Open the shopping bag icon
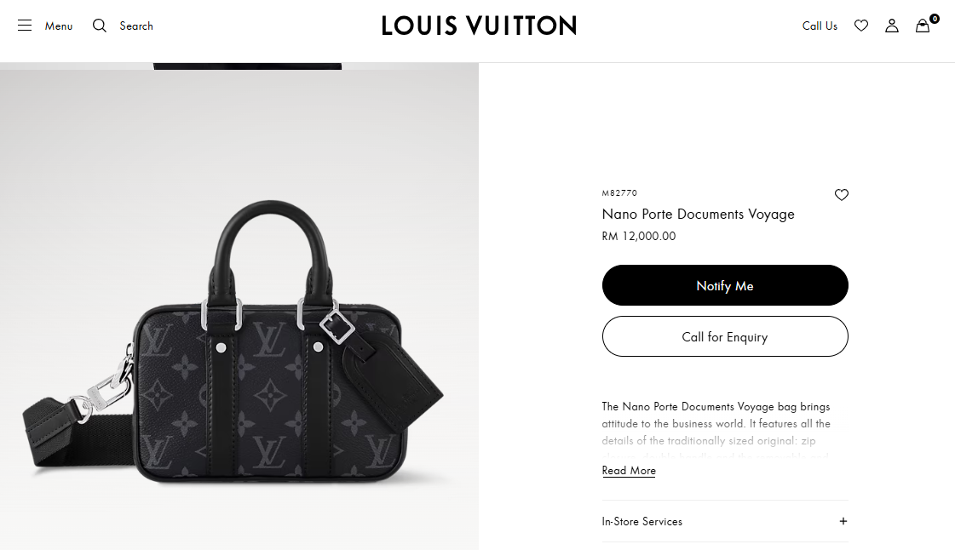 point(922,26)
